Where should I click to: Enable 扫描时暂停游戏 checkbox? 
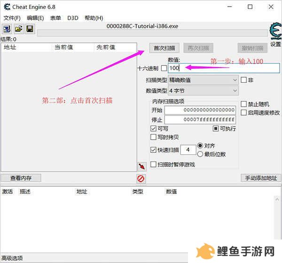click(153, 164)
